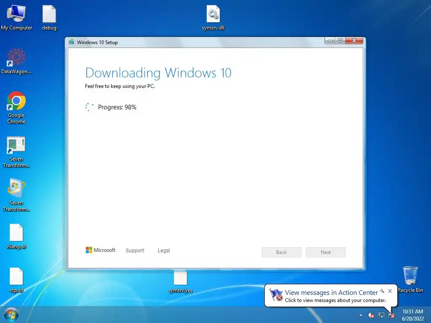
Task: Click the Progress: 98% text
Action: pos(117,107)
